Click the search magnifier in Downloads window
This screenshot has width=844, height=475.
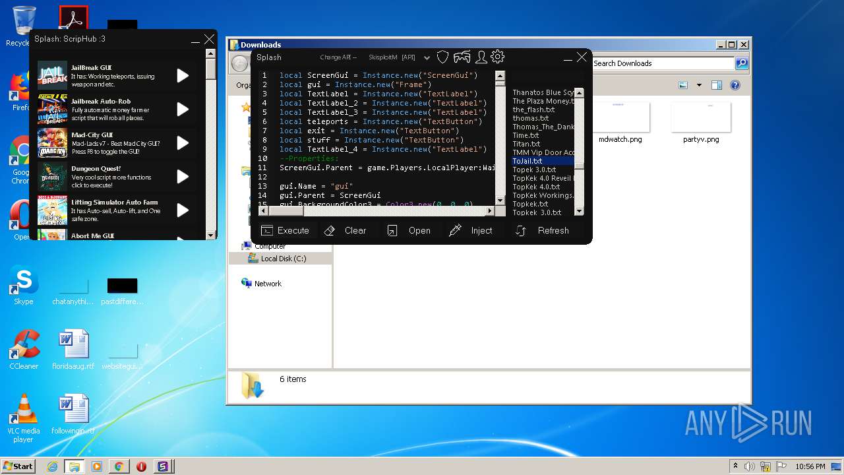[x=741, y=63]
